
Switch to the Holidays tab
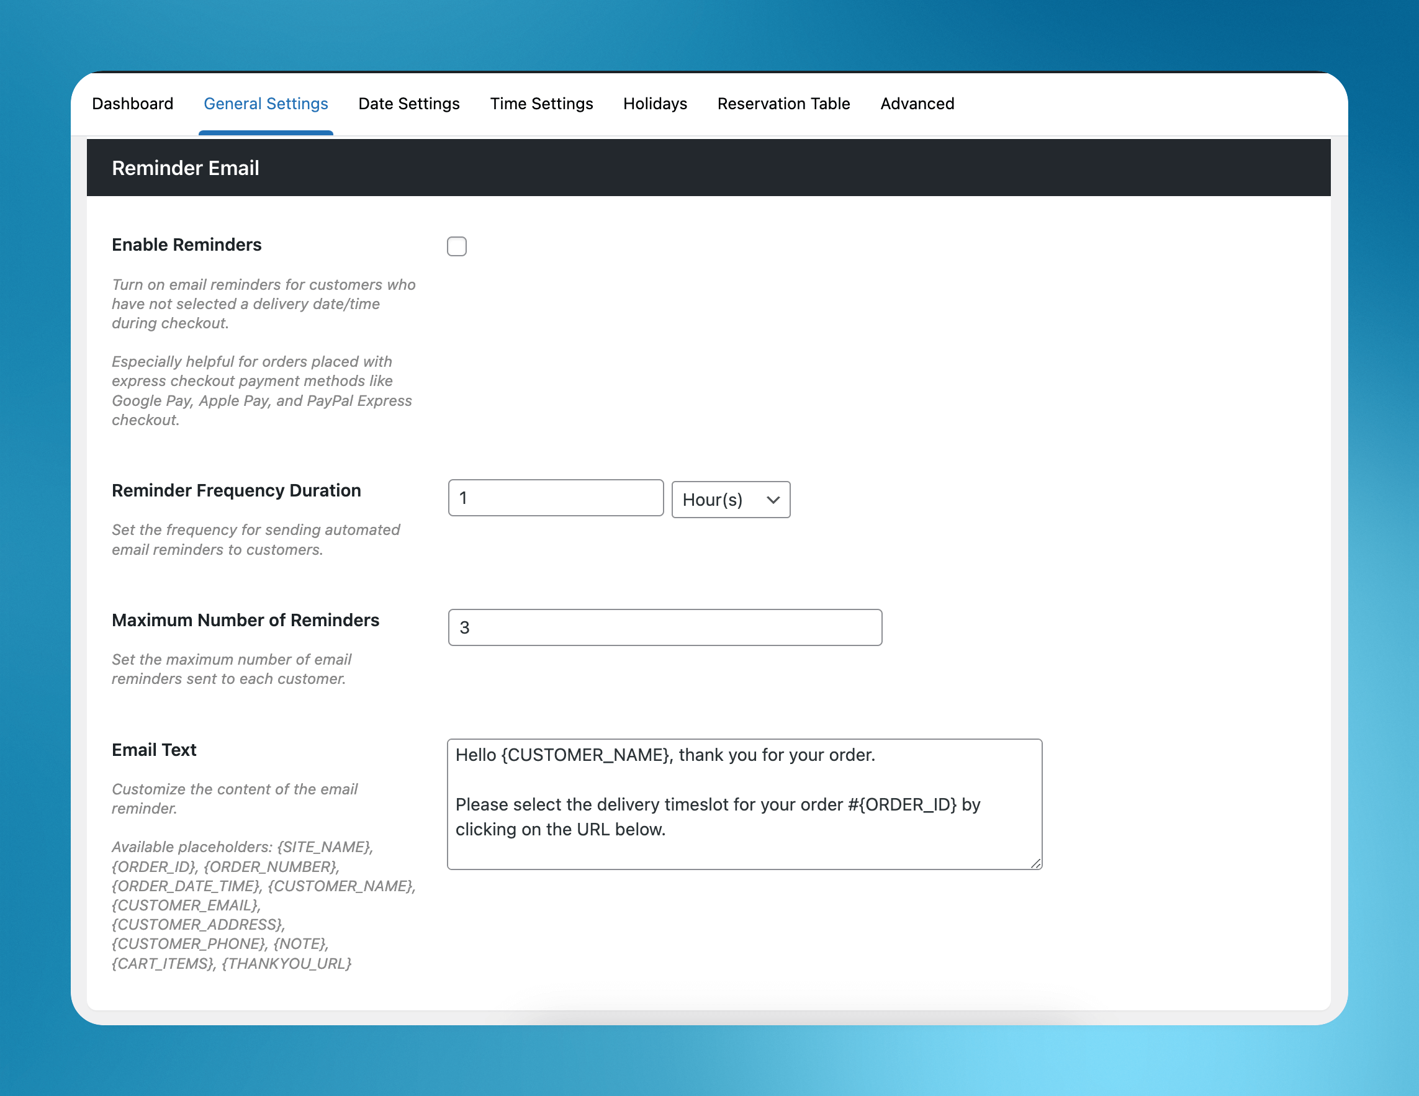point(654,103)
